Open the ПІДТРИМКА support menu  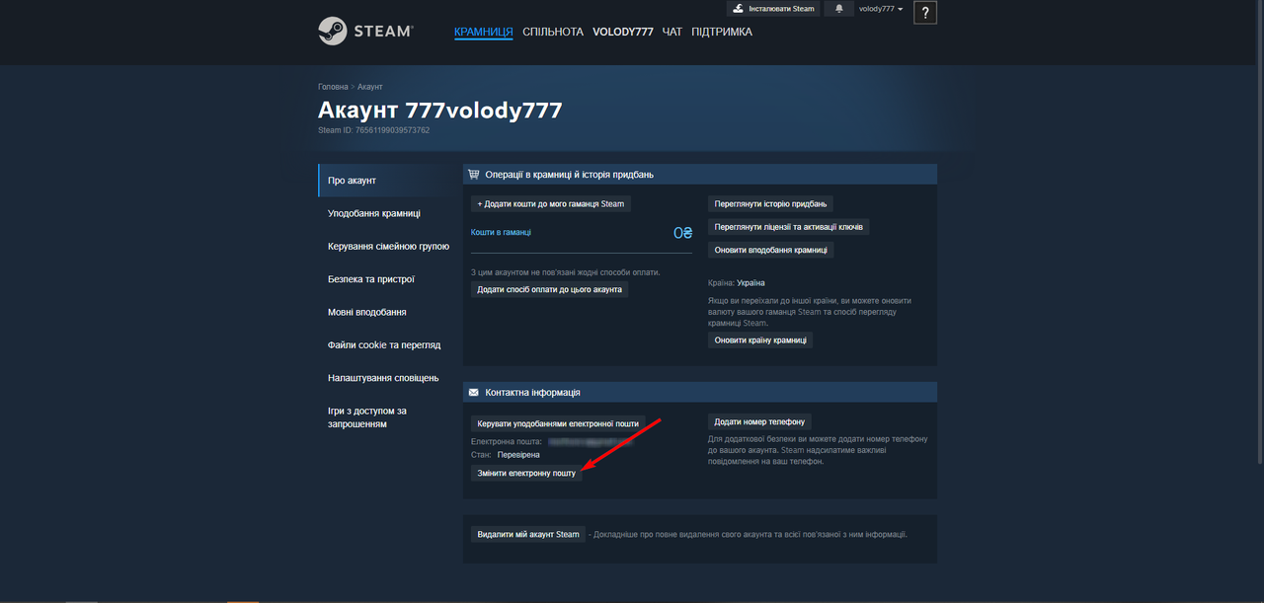point(722,32)
